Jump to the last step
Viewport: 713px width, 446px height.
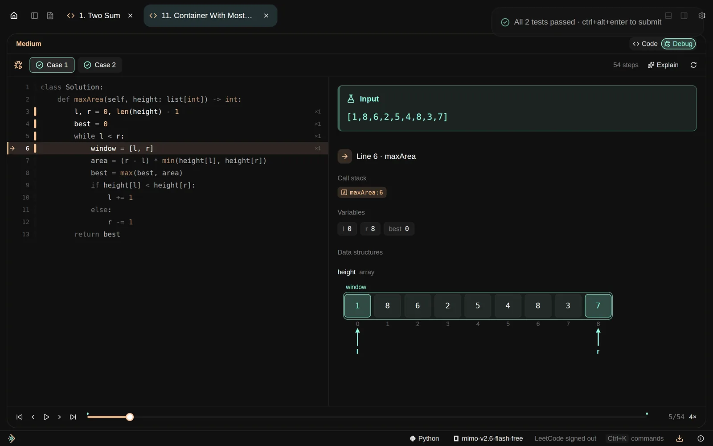pyautogui.click(x=73, y=417)
